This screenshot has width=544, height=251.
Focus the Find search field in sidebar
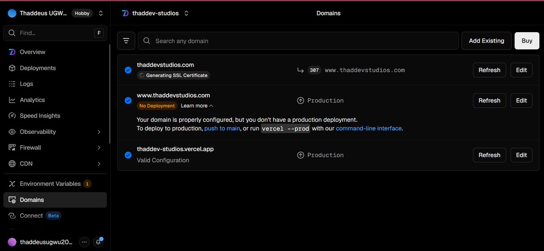tap(55, 33)
